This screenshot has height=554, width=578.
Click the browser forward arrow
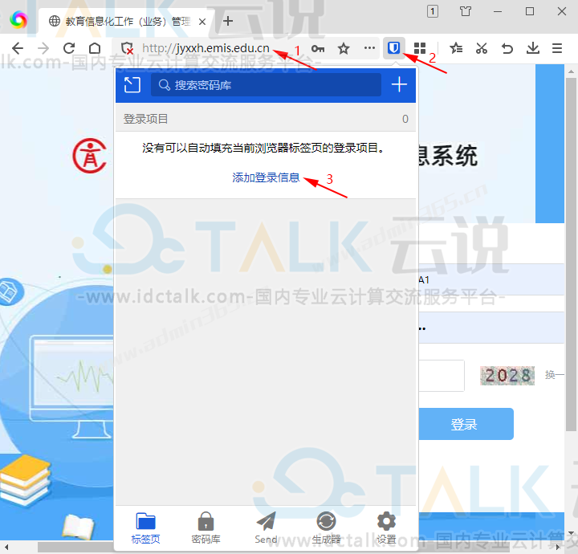[43, 48]
